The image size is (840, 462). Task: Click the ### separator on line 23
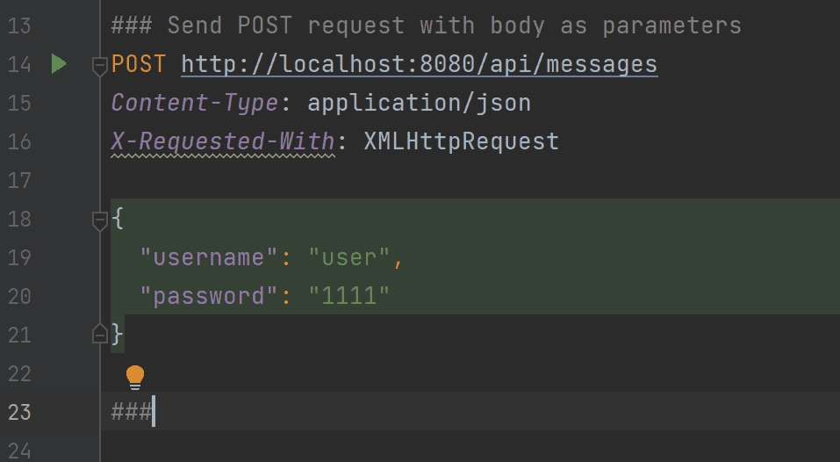point(132,412)
